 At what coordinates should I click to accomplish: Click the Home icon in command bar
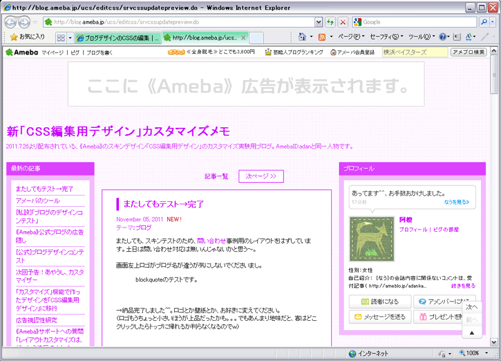click(302, 37)
